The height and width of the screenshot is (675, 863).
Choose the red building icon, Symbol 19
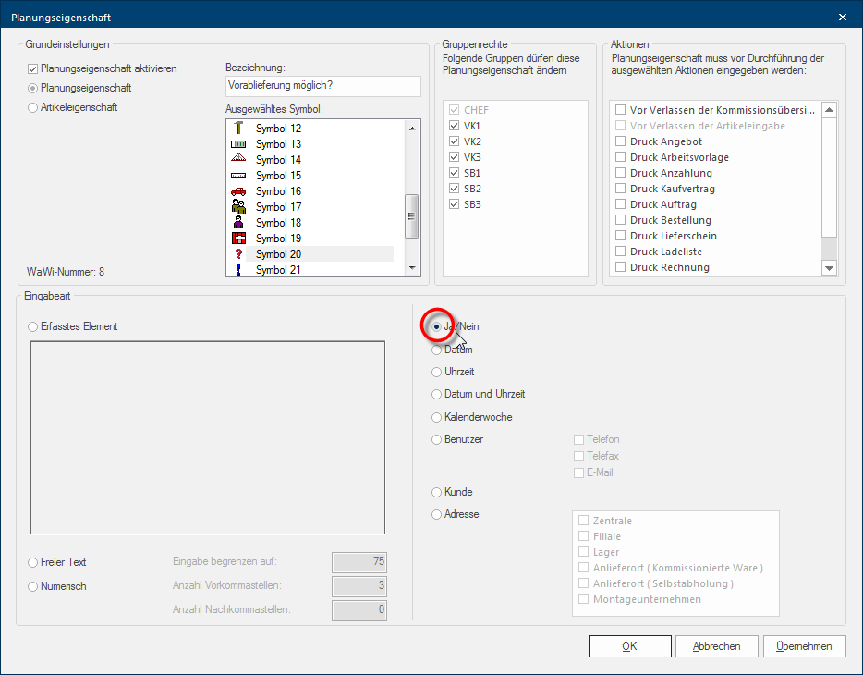[x=238, y=239]
